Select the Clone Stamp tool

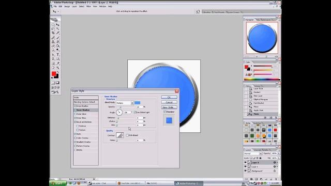pos(53,42)
